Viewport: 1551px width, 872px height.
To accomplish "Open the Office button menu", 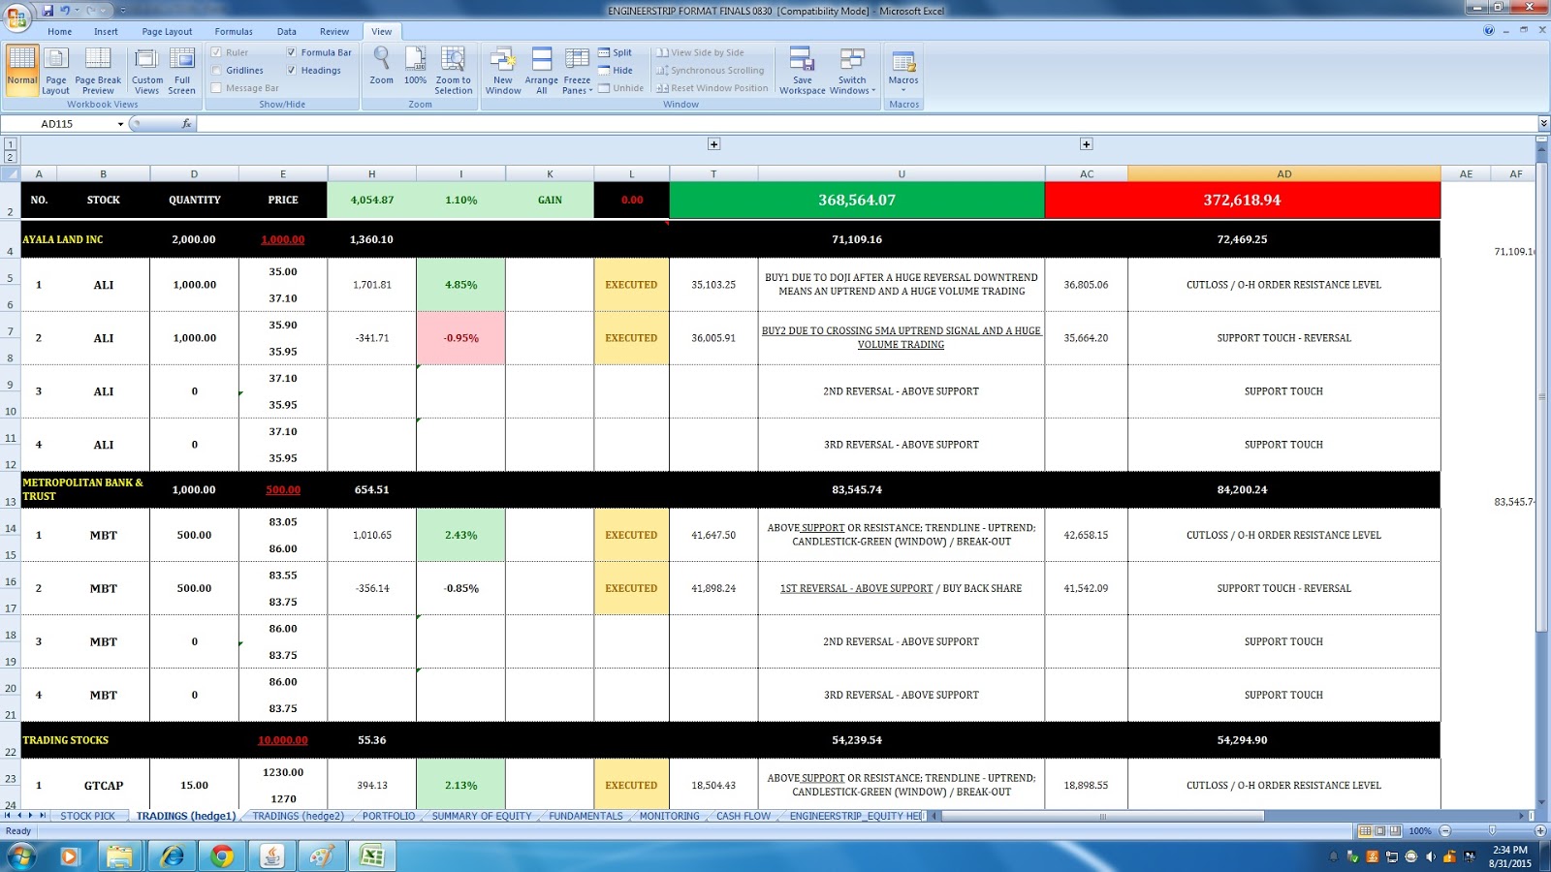I will [x=16, y=16].
